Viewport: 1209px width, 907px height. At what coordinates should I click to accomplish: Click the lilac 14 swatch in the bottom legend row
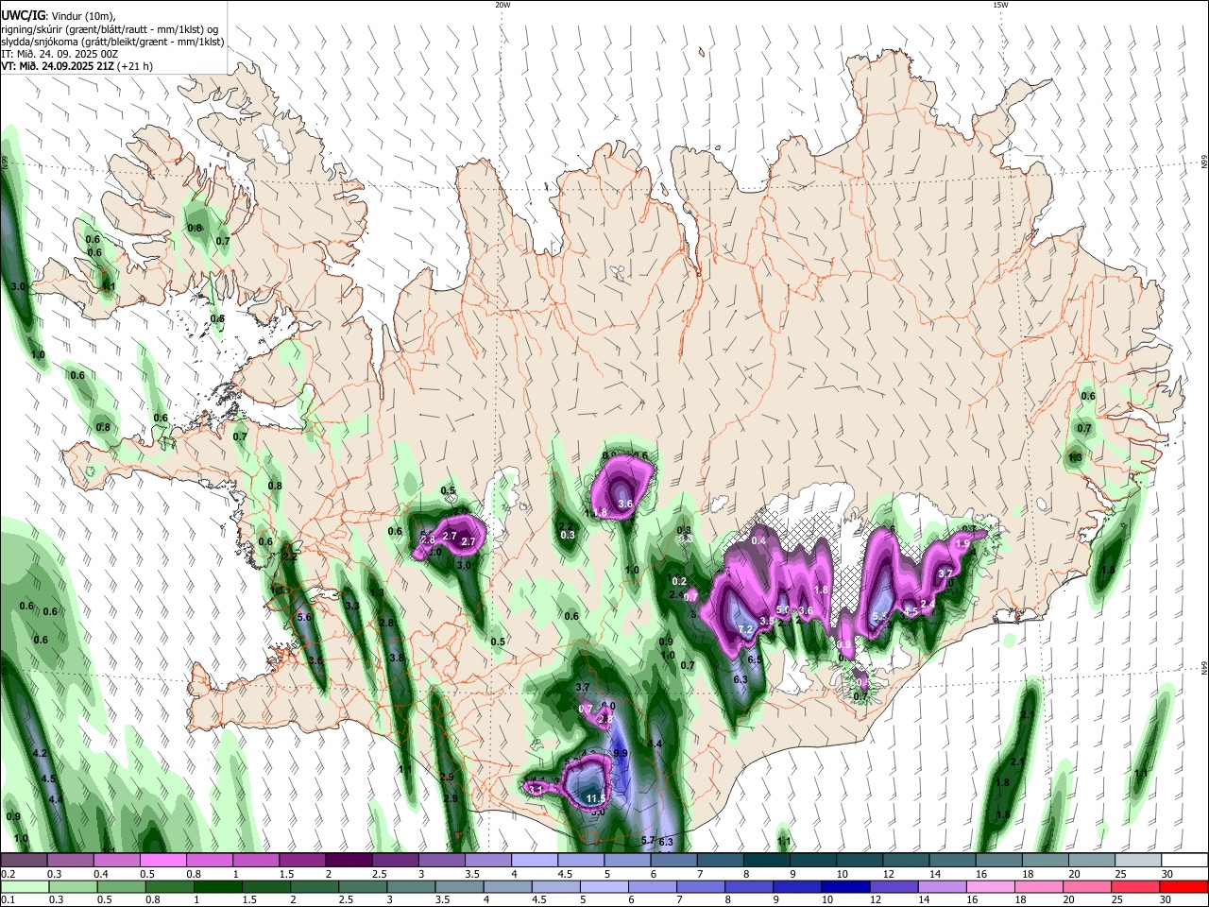tap(943, 886)
